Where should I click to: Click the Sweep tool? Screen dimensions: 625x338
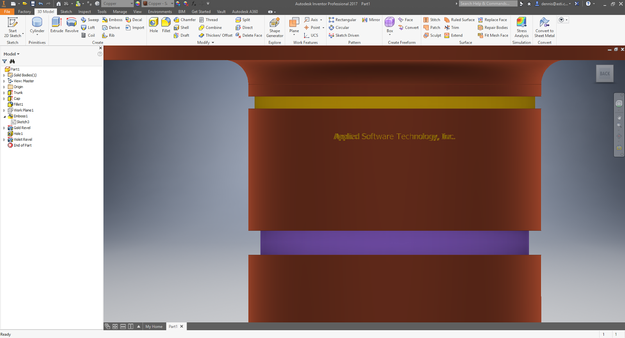click(x=90, y=20)
